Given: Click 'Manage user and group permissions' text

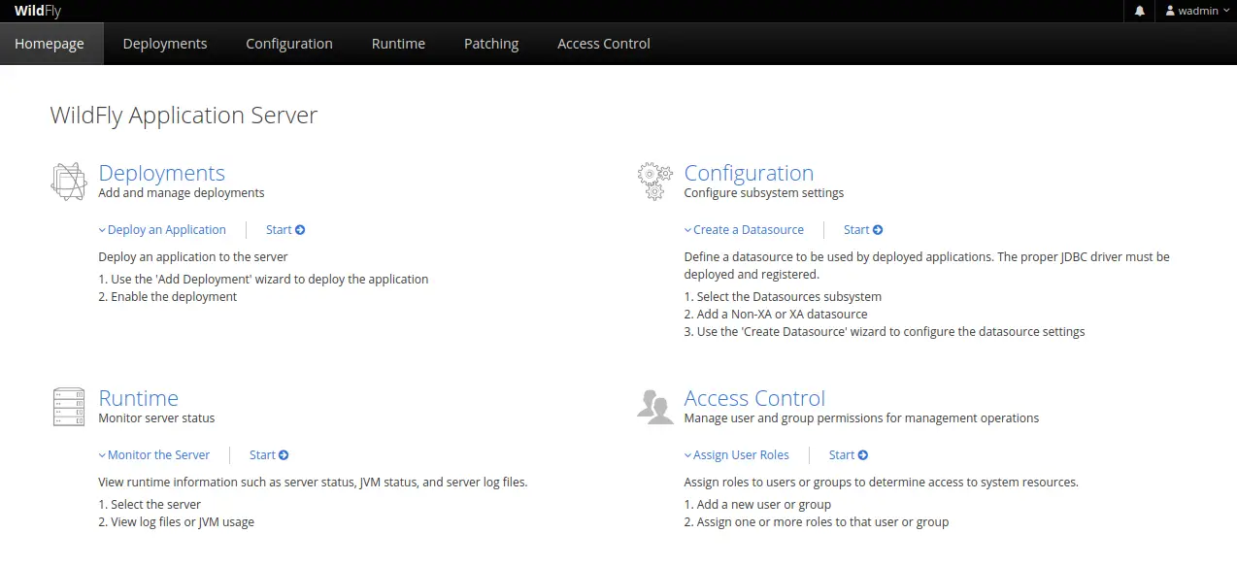Looking at the screenshot, I should [x=861, y=418].
